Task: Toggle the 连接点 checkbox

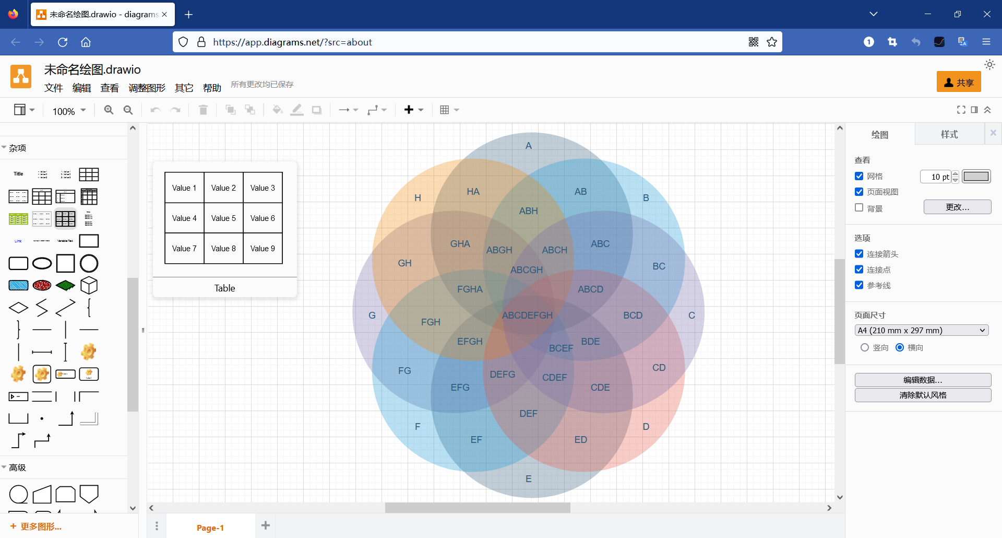Action: tap(859, 270)
